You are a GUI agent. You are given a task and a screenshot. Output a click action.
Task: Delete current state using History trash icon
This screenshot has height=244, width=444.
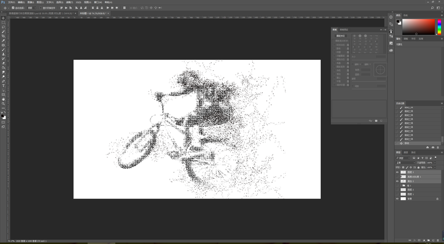[x=438, y=147]
